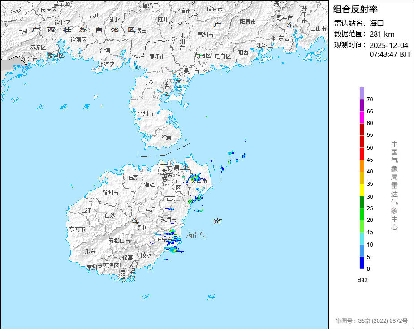The image size is (414, 329).
Task: Select the radar station name 海口
Action: (x=376, y=23)
